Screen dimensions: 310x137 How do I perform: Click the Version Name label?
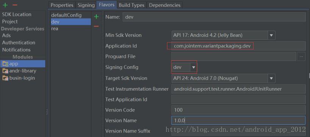[x=121, y=120]
